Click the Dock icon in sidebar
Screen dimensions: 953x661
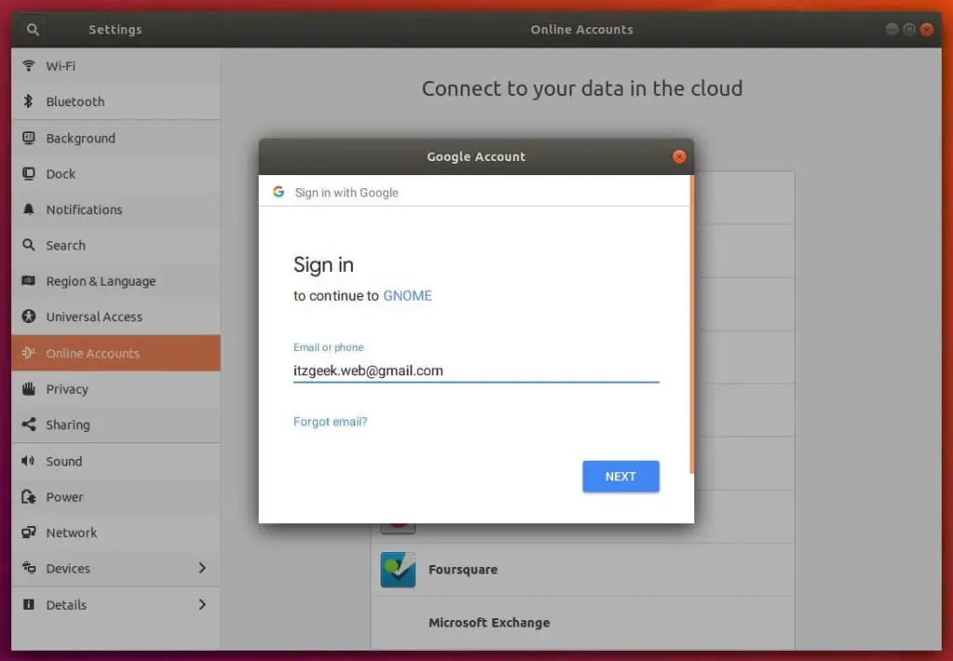pos(28,174)
